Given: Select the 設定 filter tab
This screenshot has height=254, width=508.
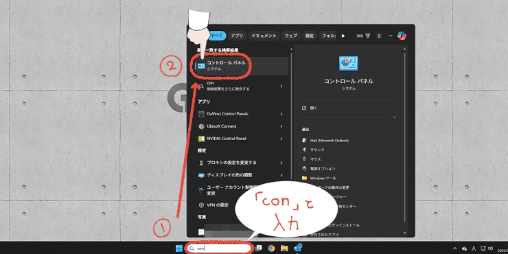Looking at the screenshot, I should [310, 36].
